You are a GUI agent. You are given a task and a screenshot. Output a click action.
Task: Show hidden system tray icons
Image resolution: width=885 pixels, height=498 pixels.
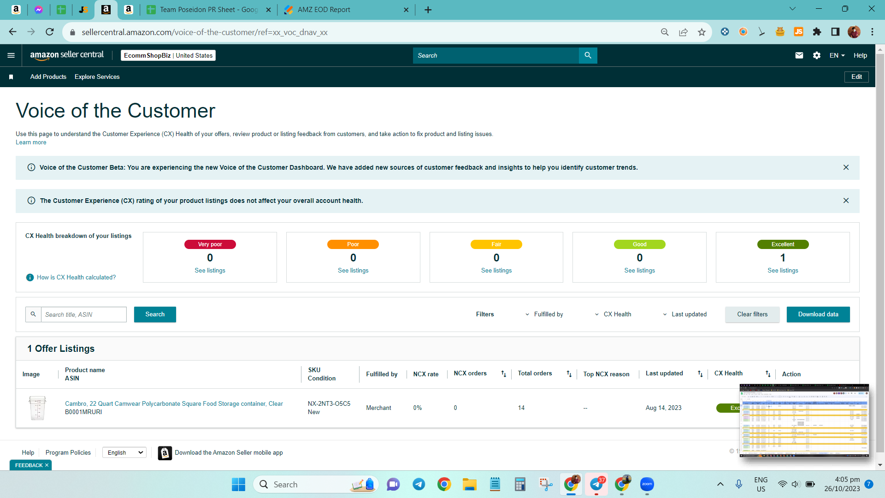(x=720, y=484)
